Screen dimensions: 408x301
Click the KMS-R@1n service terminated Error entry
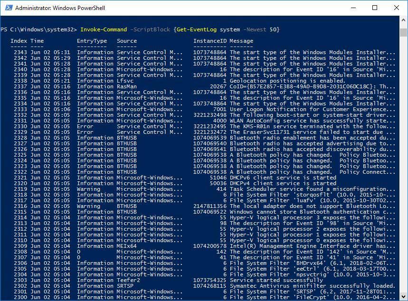pyautogui.click(x=190, y=126)
